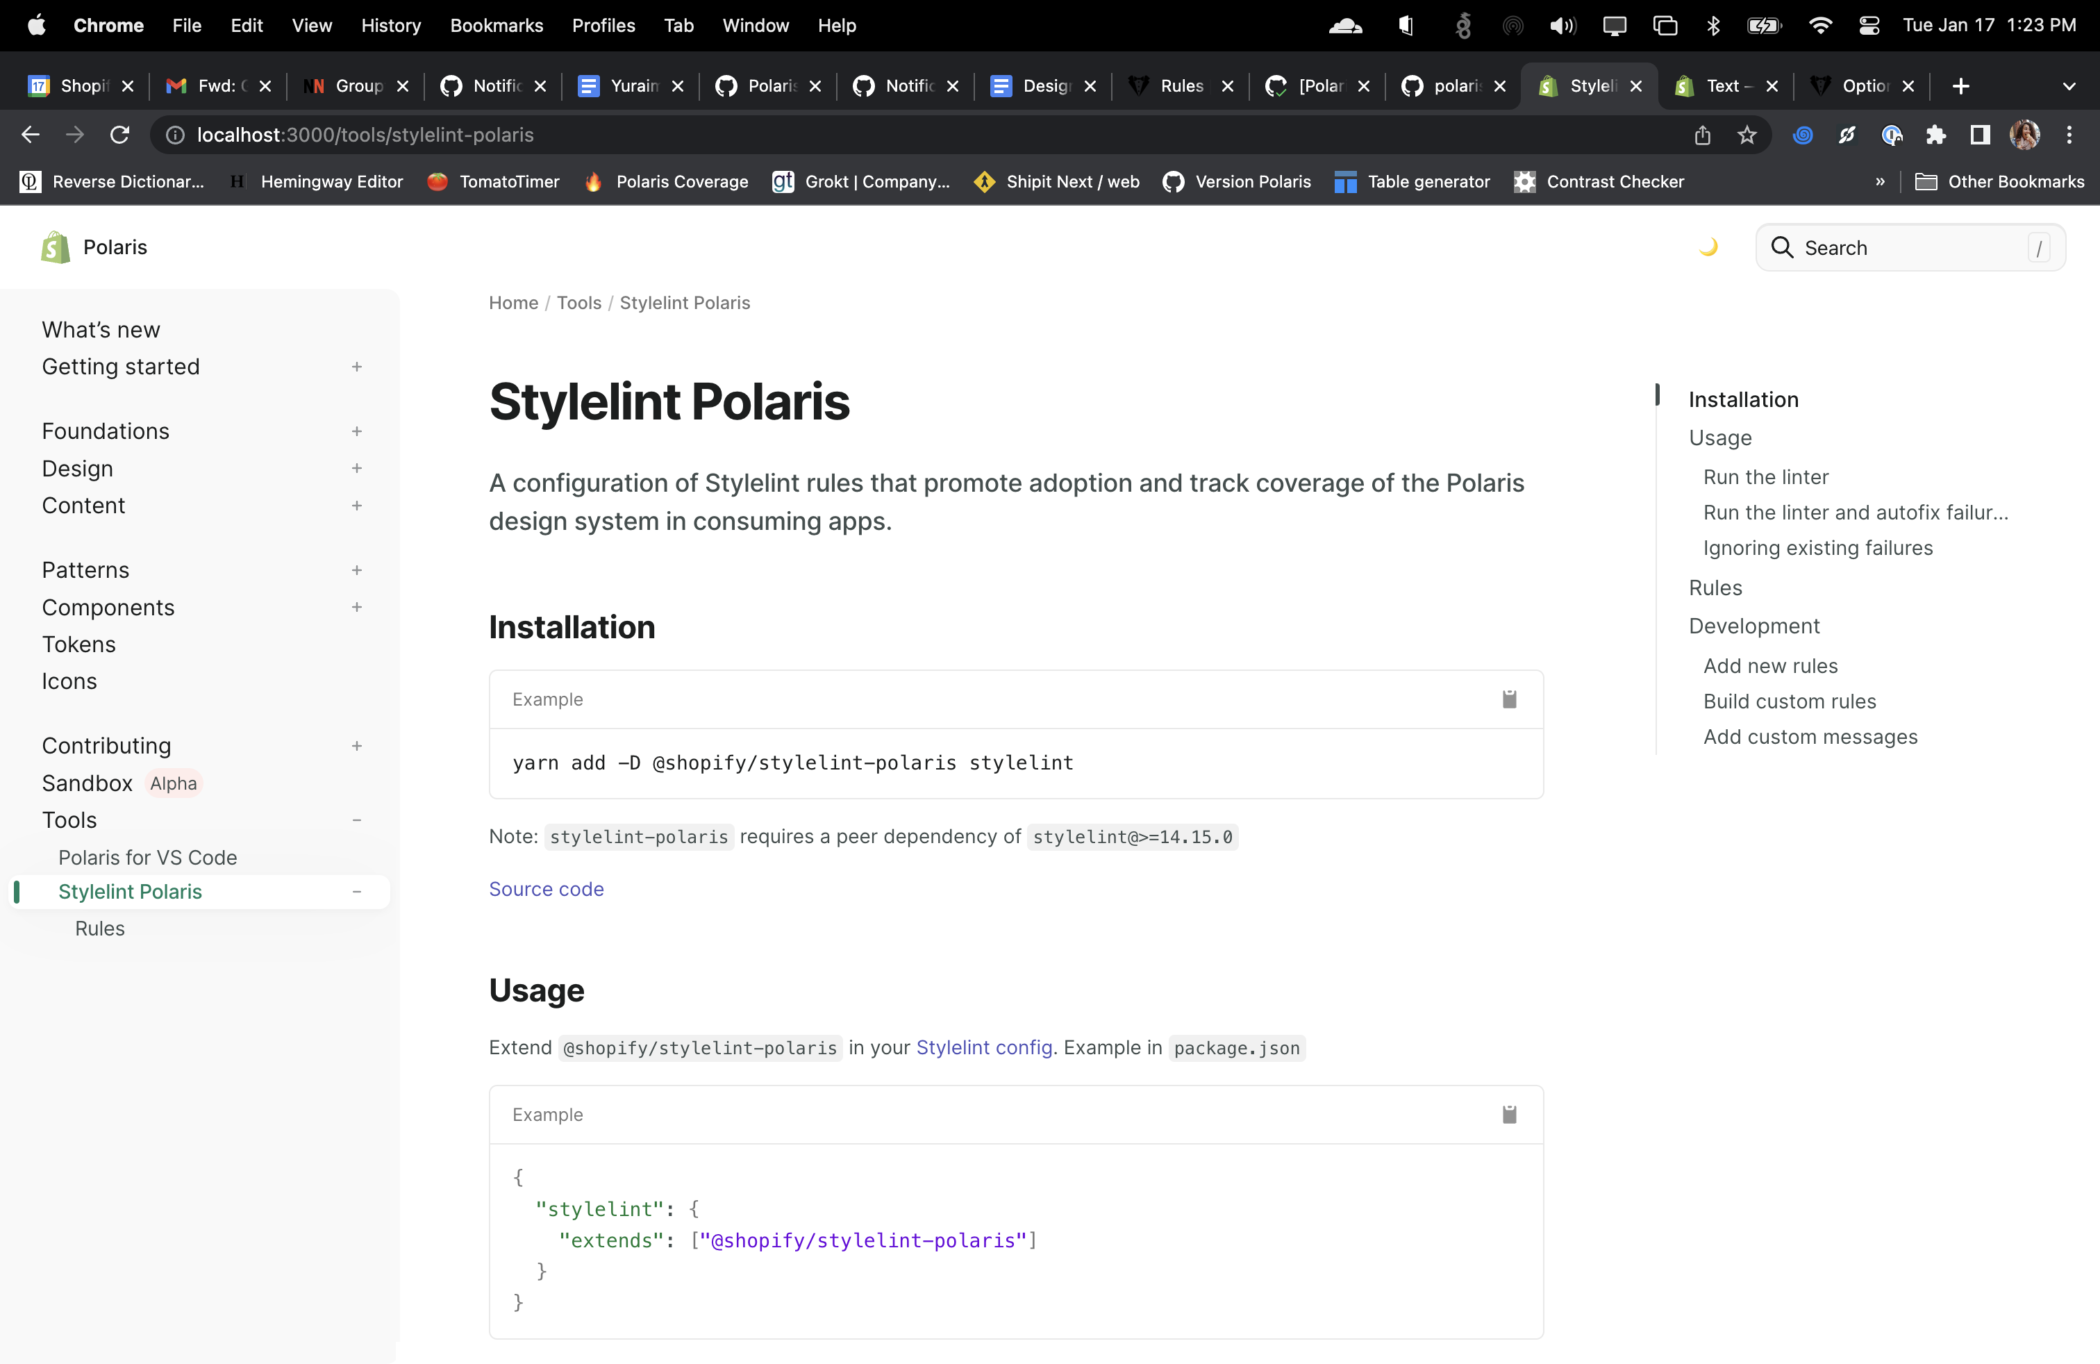Open Chrome side panel icon
The width and height of the screenshot is (2100, 1364).
pyautogui.click(x=1979, y=135)
